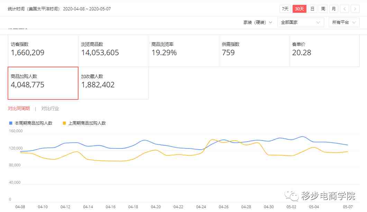Select the 客单价 metric card
Viewport: 367px width, 212px height.
pos(325,51)
